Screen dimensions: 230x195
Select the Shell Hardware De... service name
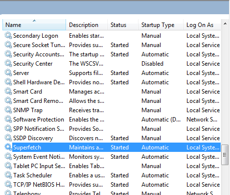click(x=39, y=82)
